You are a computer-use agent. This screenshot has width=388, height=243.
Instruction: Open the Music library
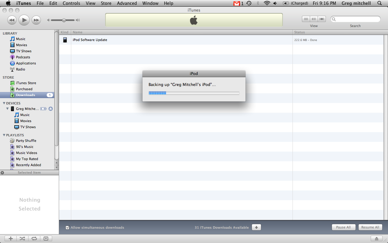coord(21,39)
